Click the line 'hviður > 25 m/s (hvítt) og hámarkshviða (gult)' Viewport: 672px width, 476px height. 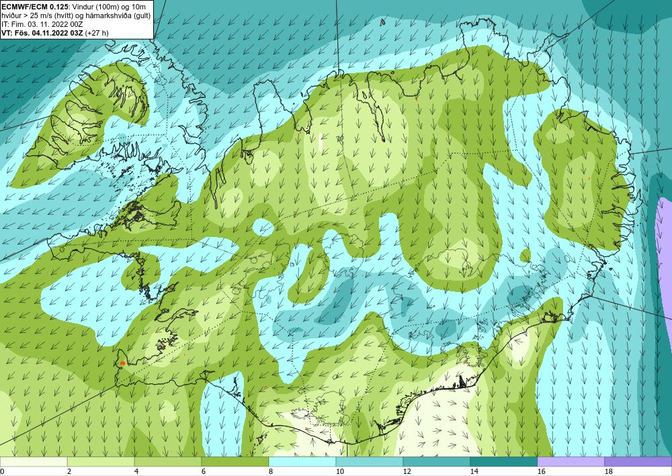(77, 15)
